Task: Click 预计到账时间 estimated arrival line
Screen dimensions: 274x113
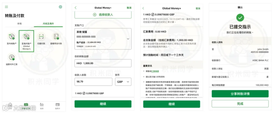Action: (163, 55)
